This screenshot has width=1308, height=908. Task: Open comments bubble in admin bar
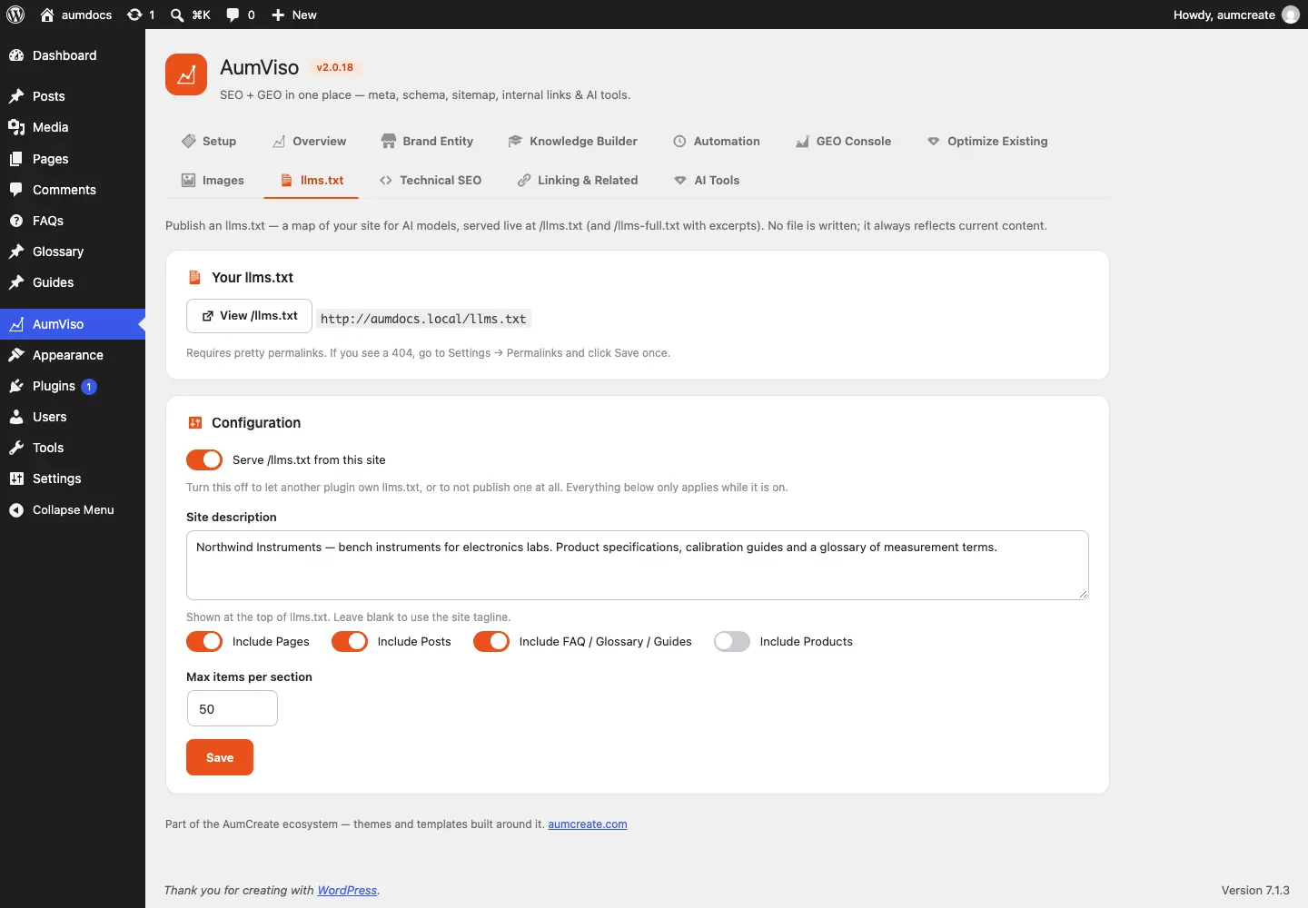233,15
